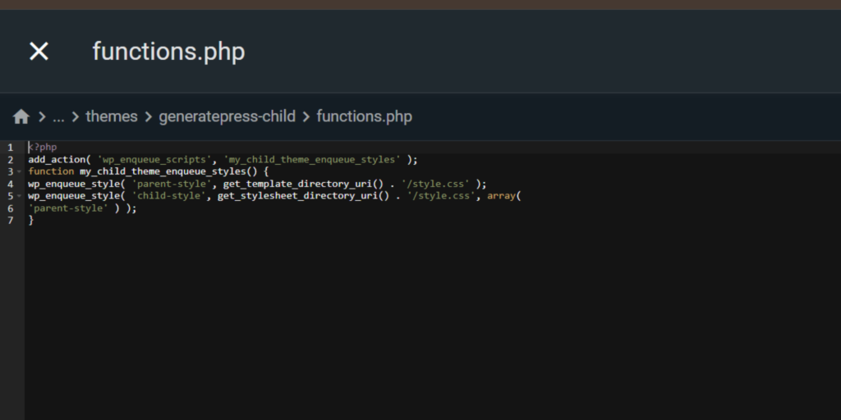
Task: Click 'my_child_theme_enqueue_styles' string on line 2
Action: [312, 160]
